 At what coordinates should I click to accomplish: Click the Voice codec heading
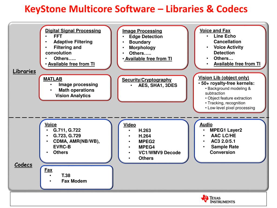(51, 125)
